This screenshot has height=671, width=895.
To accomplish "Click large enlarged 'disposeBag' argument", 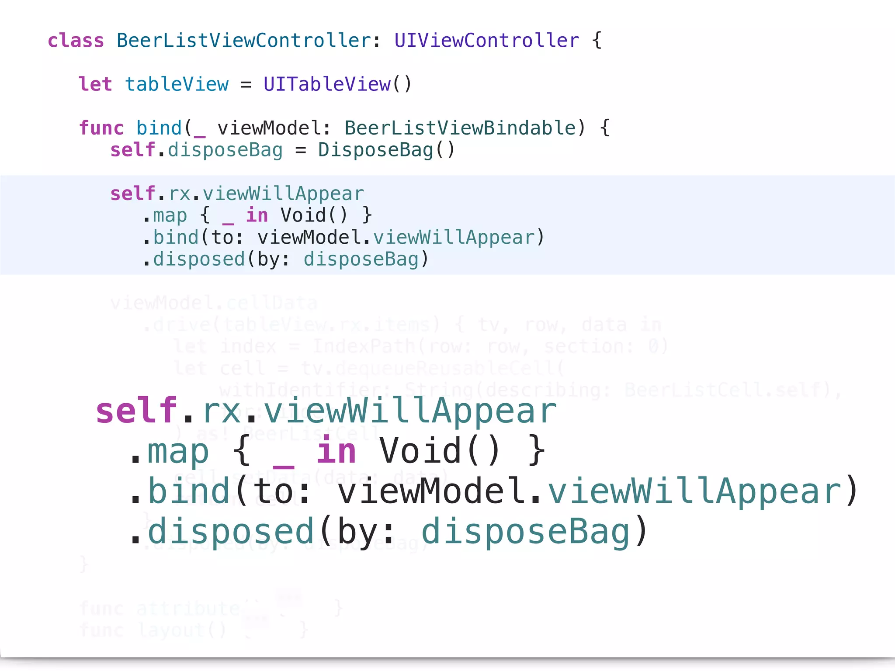I will [x=525, y=532].
